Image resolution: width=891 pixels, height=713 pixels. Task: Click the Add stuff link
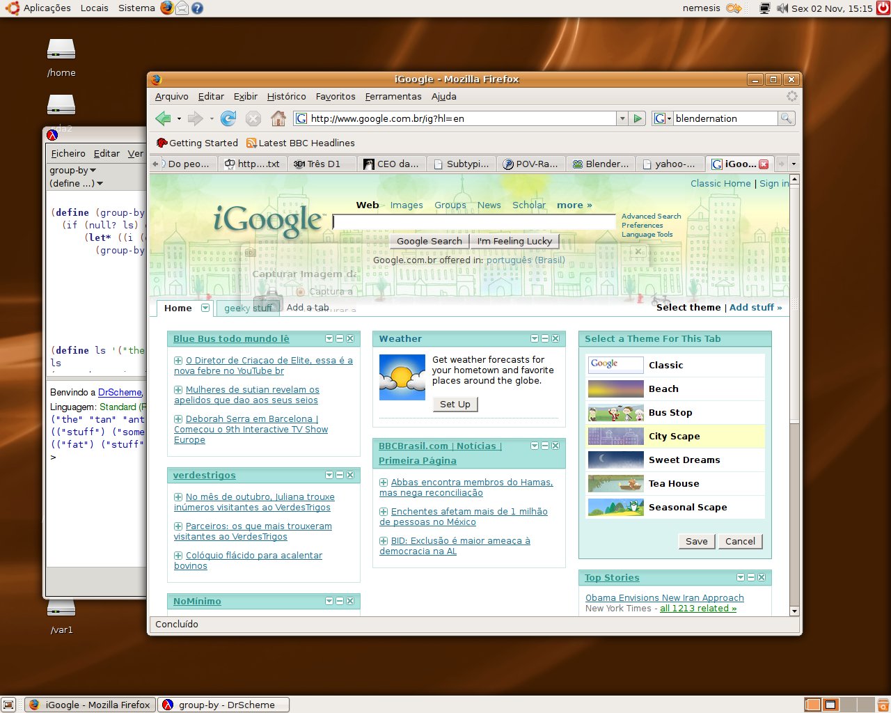tap(755, 307)
